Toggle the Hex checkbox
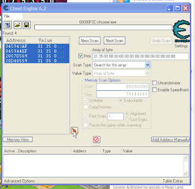This screenshot has width=195, height=189. [81, 56]
